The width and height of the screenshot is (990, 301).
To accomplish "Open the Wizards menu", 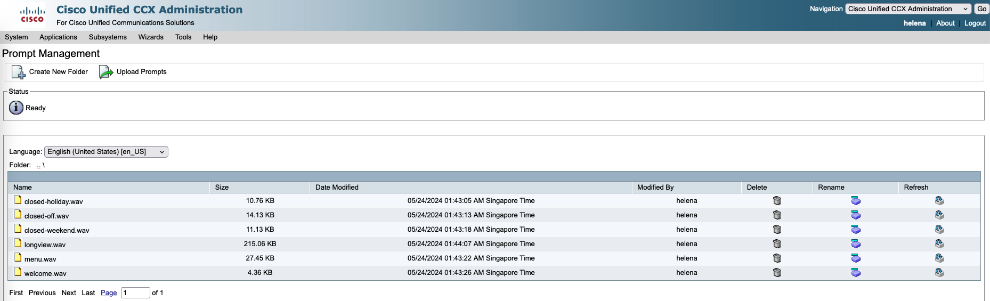I will pyautogui.click(x=151, y=37).
